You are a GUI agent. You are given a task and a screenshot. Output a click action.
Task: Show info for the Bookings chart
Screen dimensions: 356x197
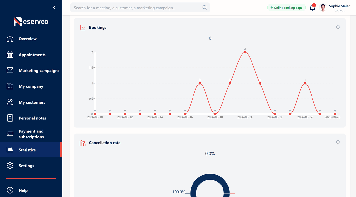point(338,27)
